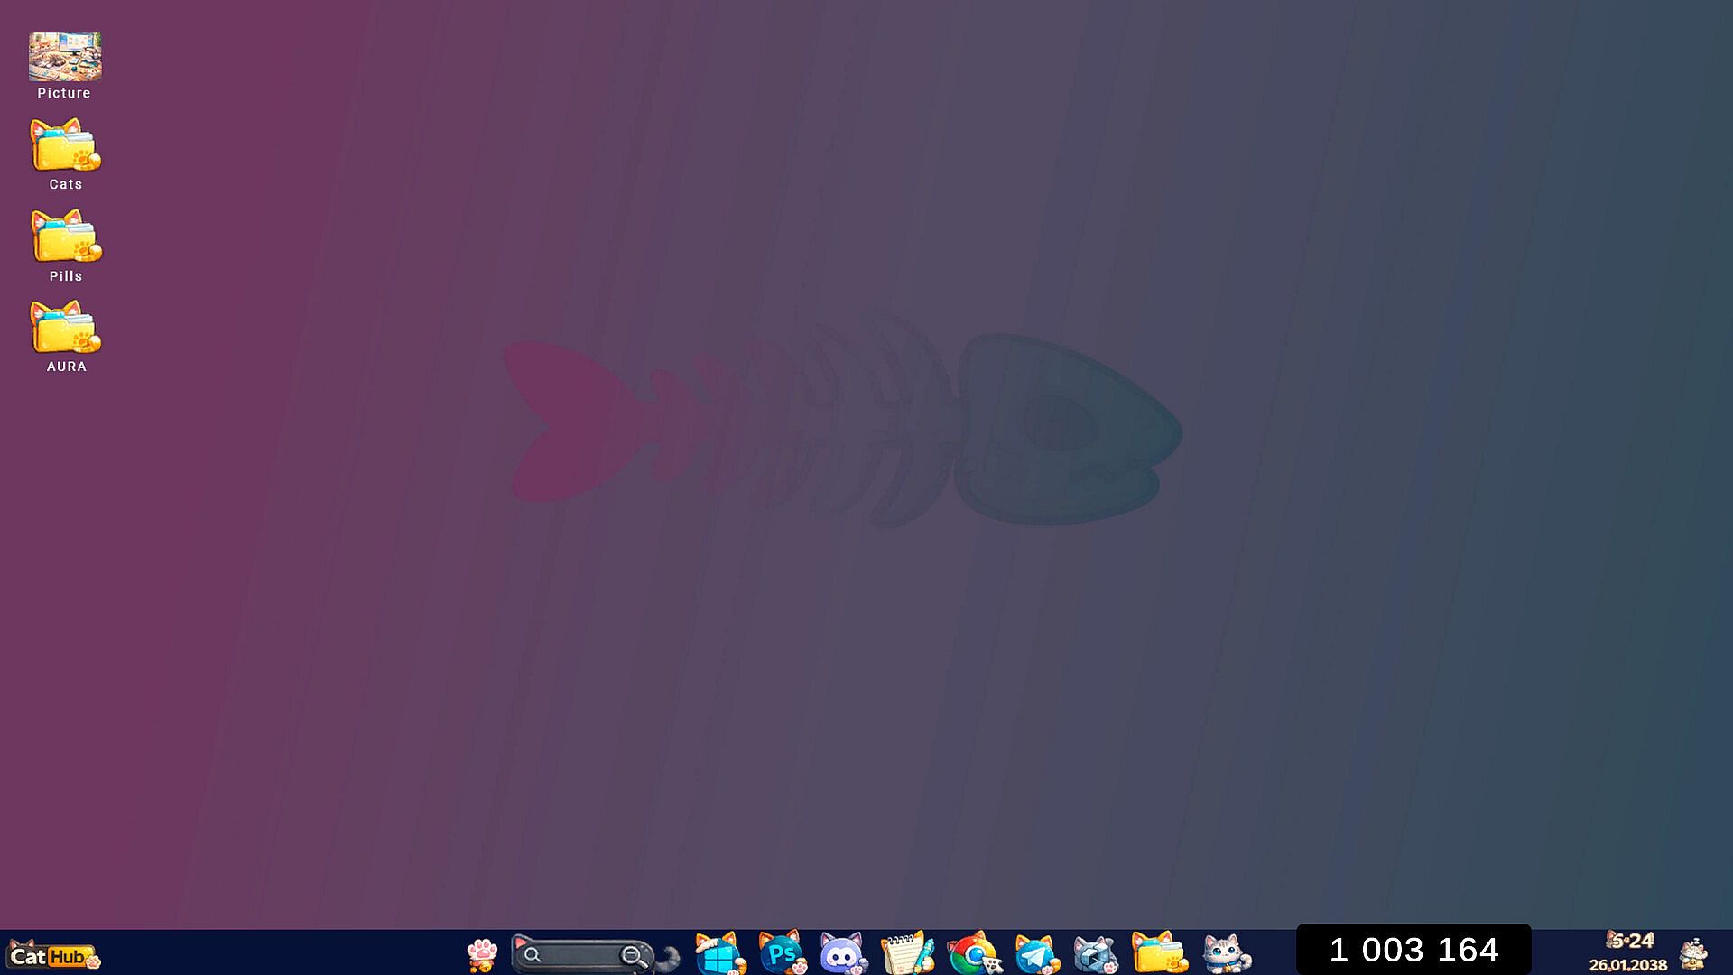The image size is (1733, 975).
Task: Click the sleeping cat notification bell
Action: [x=1694, y=954]
